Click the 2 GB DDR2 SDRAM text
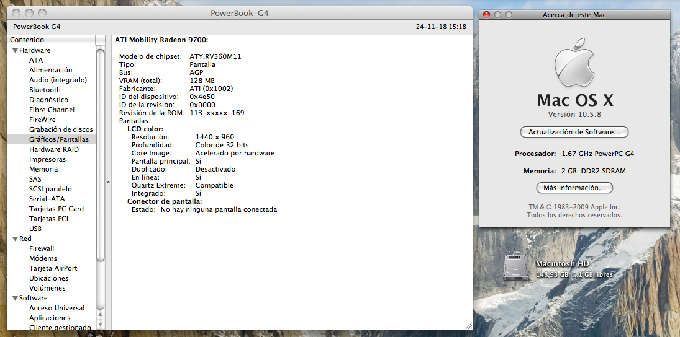Viewport: 680px width, 337px height. pos(593,172)
